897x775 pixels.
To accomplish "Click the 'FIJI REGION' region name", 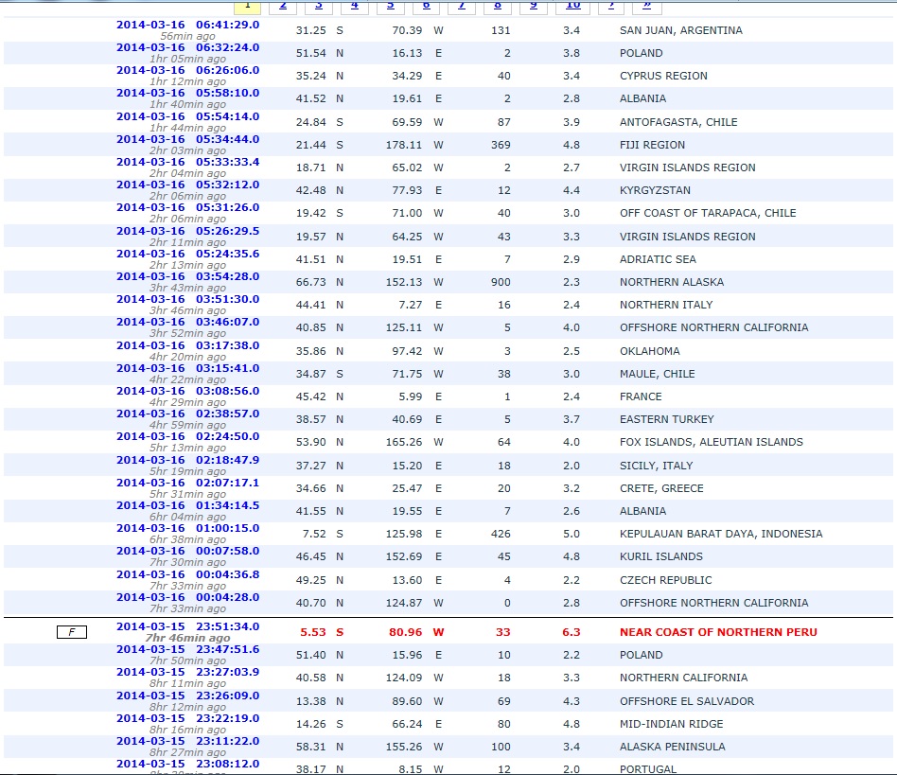I will 652,146.
